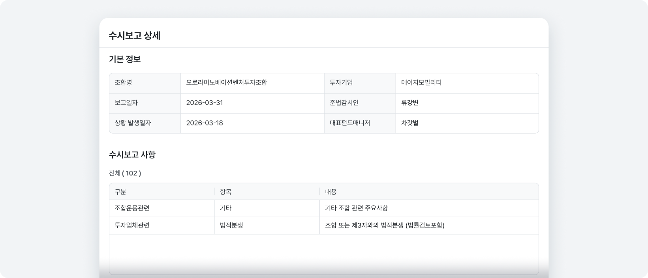Viewport: 648px width, 278px height.
Task: Select the 대표펀드매니저 label cell
Action: [x=360, y=123]
